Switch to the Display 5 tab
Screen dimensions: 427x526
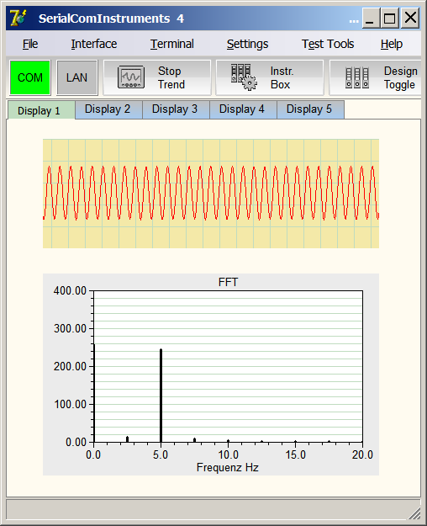pos(310,109)
